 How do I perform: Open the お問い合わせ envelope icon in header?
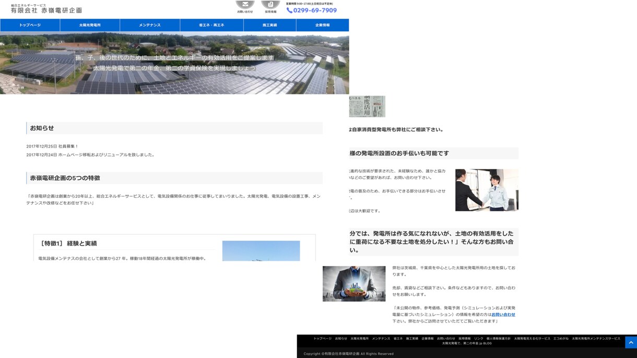[245, 6]
